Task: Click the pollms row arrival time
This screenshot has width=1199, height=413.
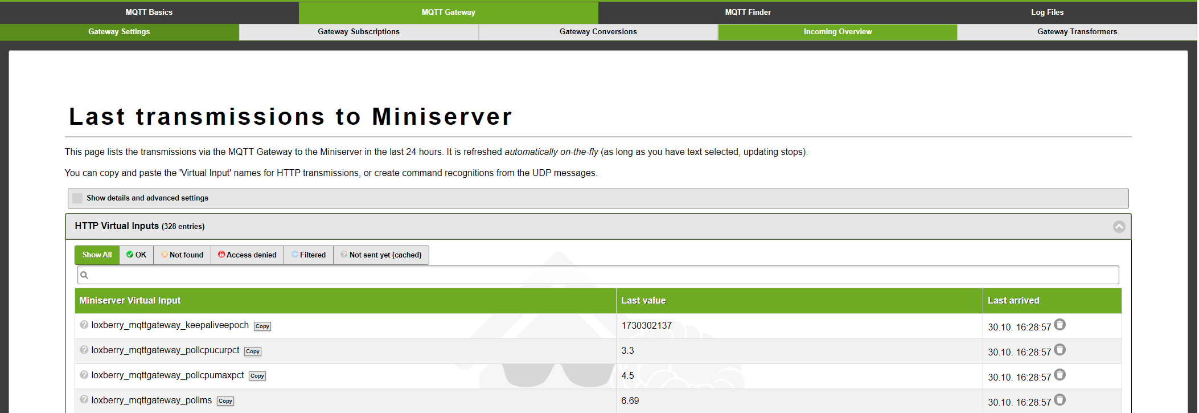Action: pos(1019,403)
